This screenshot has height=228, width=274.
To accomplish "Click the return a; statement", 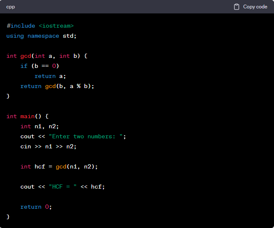I will 50,76.
